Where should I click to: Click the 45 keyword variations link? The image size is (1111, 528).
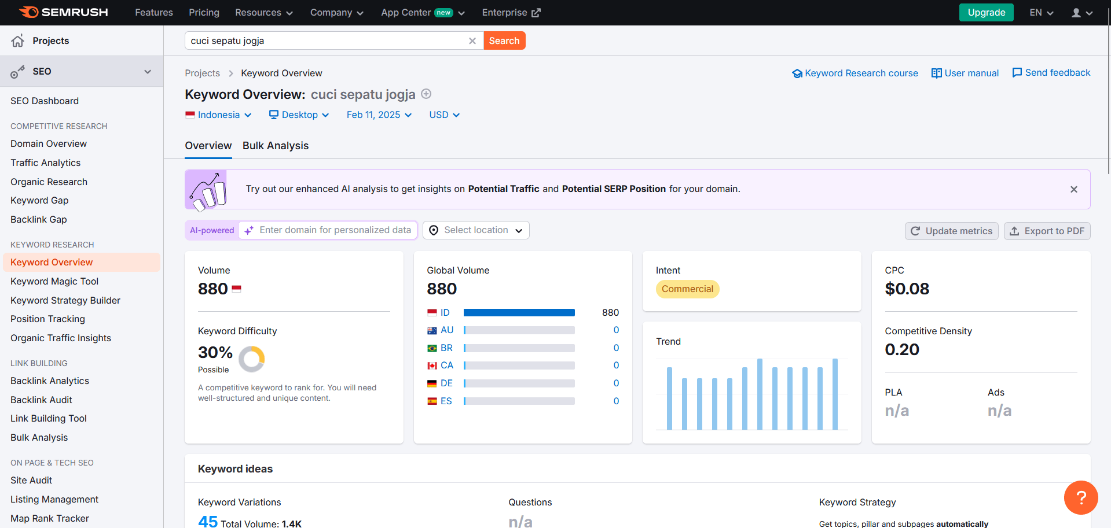pyautogui.click(x=208, y=521)
